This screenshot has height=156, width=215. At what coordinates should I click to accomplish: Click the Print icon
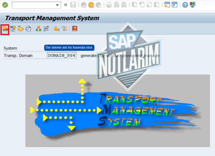tap(109, 5)
